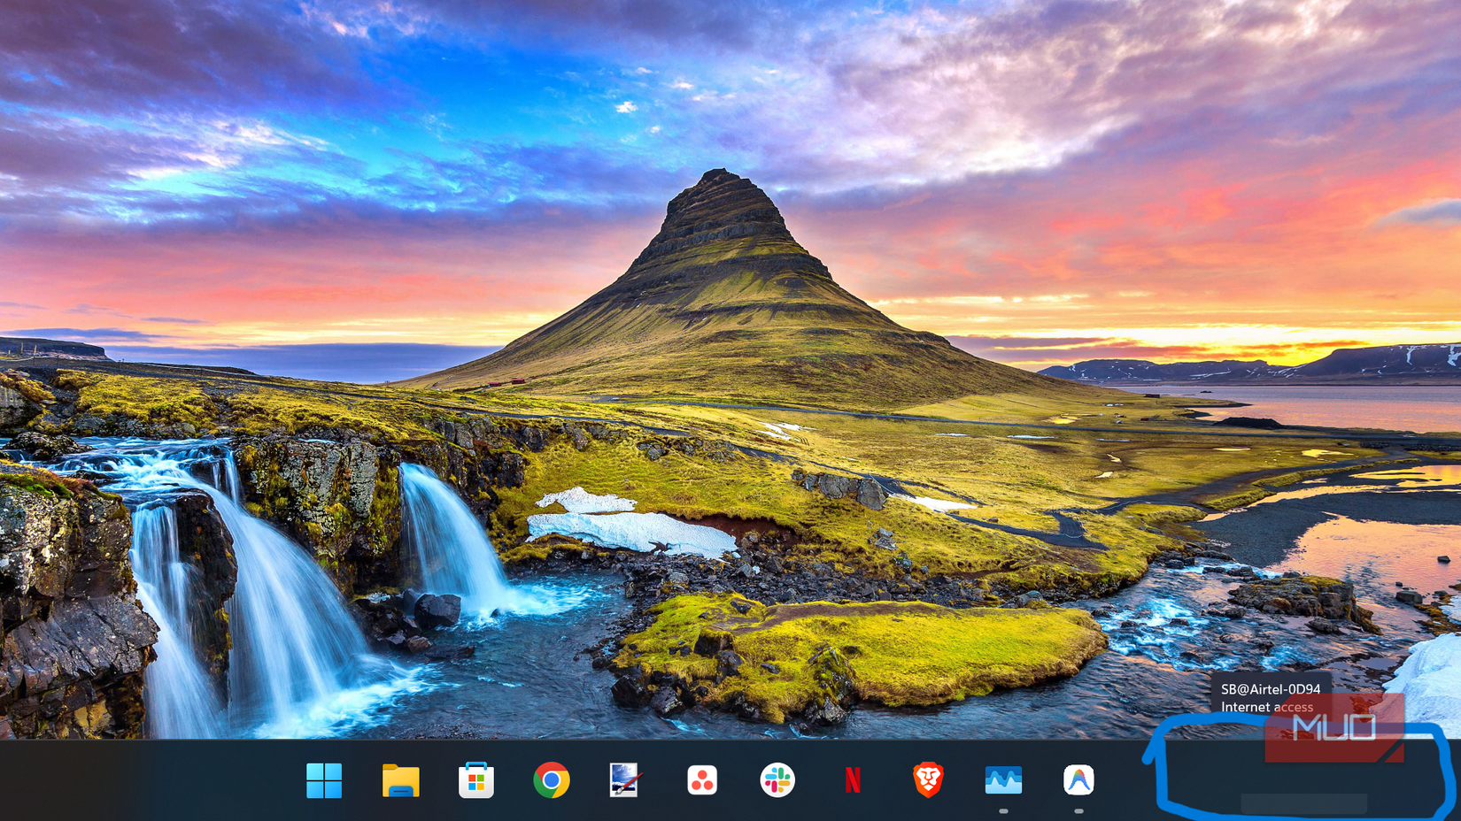Switch to the running white arch-logo app
This screenshot has height=821, width=1461.
[x=1078, y=780]
